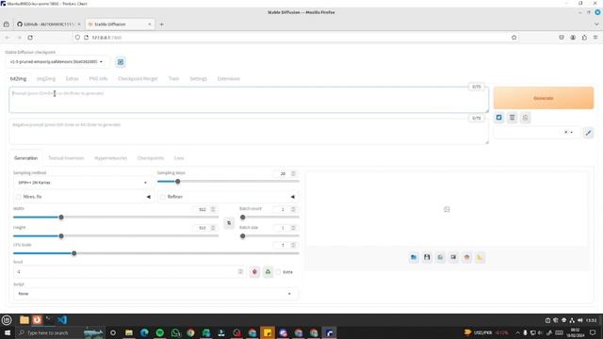Tick the Extra seed checkbox
603x339 pixels.
pyautogui.click(x=278, y=272)
